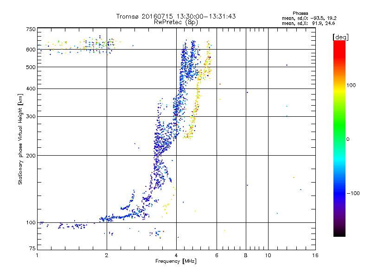
Task: Click the 'Phases' header text
Action: coord(300,13)
